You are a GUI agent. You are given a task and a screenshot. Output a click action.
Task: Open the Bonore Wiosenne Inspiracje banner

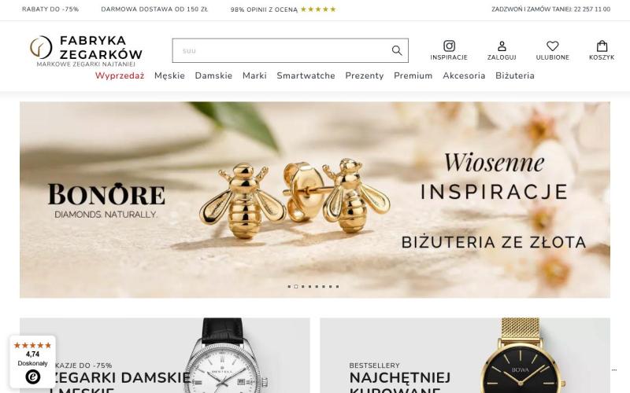(314, 200)
